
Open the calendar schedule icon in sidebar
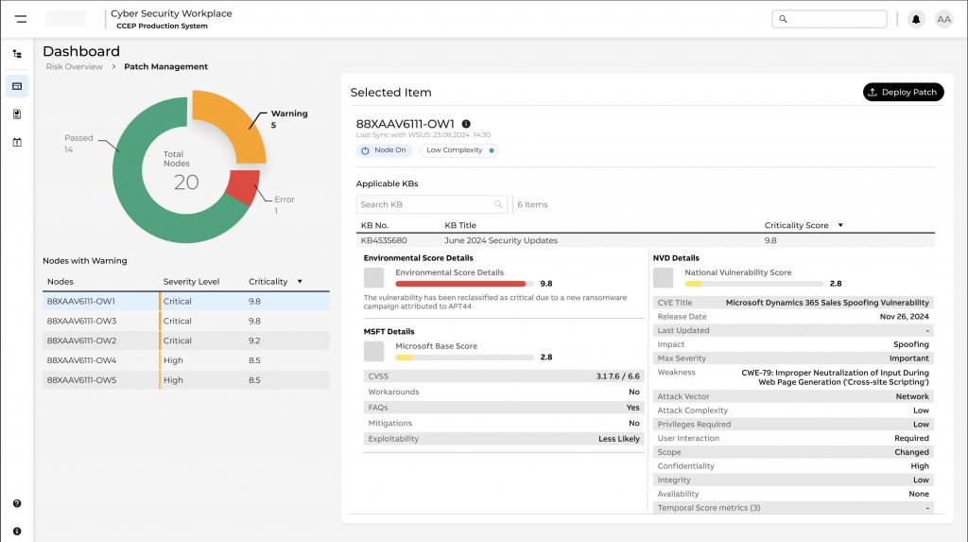click(x=17, y=143)
